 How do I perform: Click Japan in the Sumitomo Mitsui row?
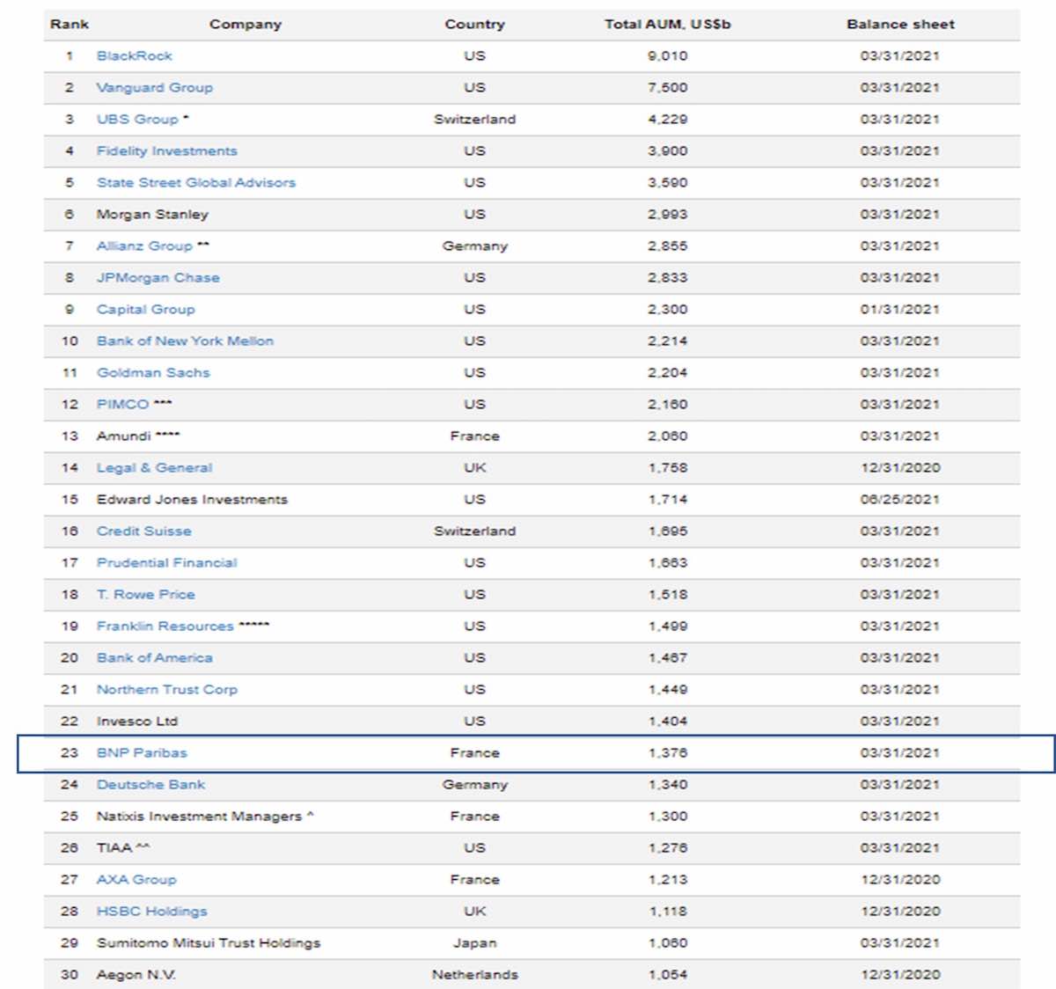pos(475,942)
